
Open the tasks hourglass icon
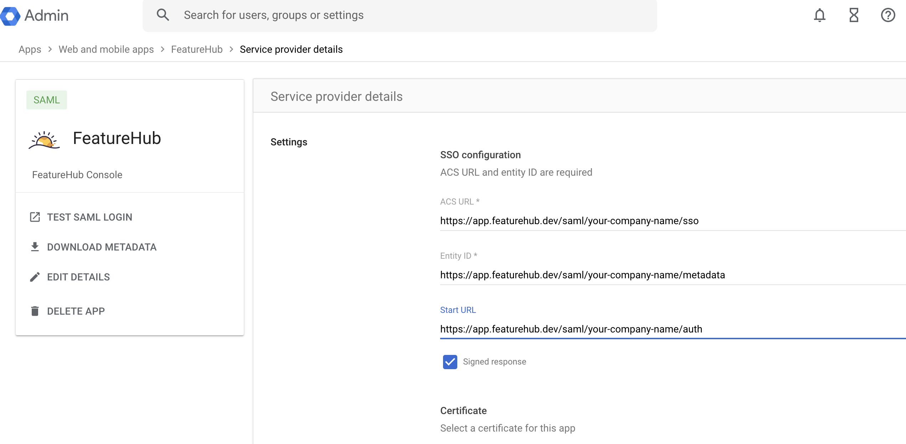[x=854, y=15]
